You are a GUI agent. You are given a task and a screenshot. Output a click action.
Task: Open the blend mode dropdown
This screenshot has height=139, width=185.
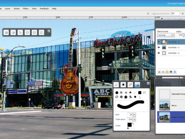point(166,35)
